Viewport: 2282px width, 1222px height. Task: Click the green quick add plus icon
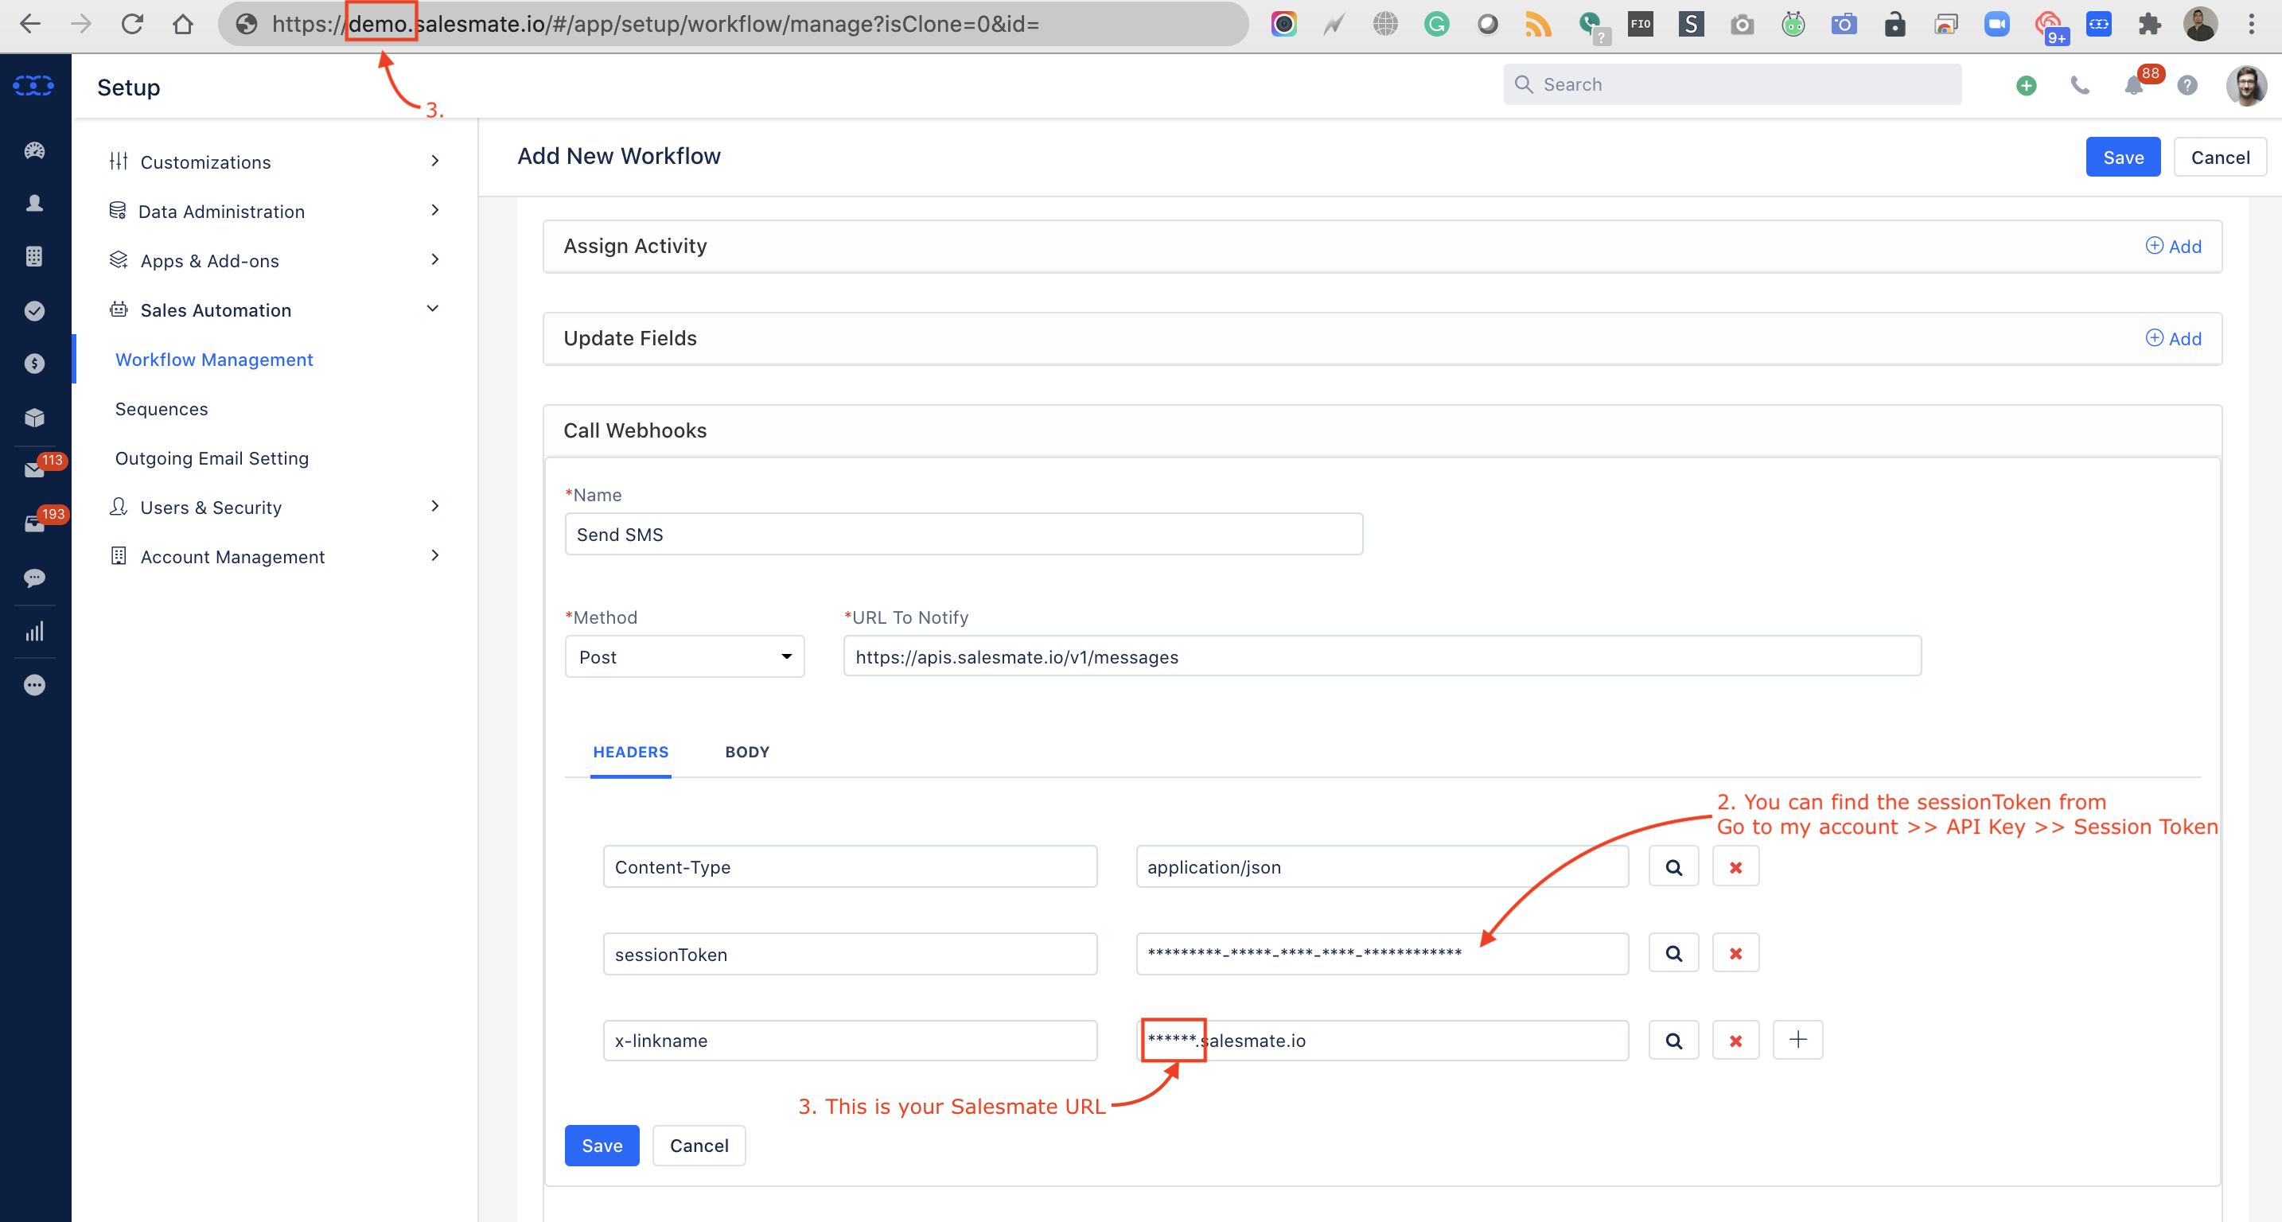point(2026,85)
